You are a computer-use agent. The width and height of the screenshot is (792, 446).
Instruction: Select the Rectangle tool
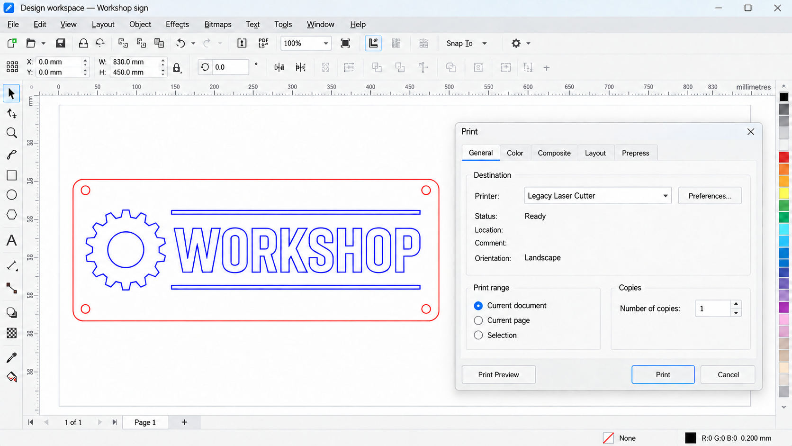click(11, 175)
